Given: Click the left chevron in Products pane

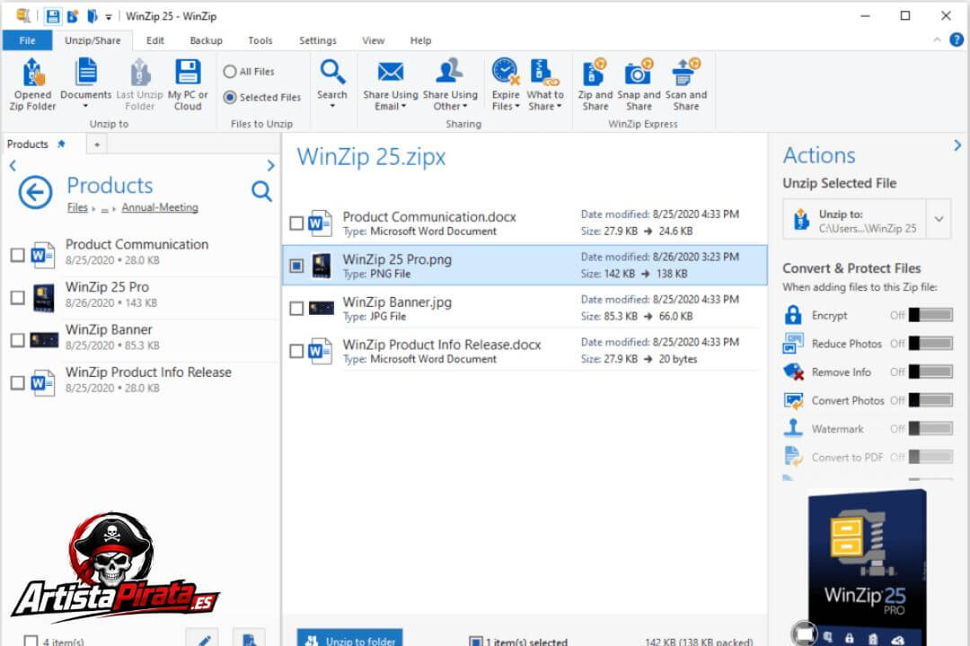Looking at the screenshot, I should 13,166.
